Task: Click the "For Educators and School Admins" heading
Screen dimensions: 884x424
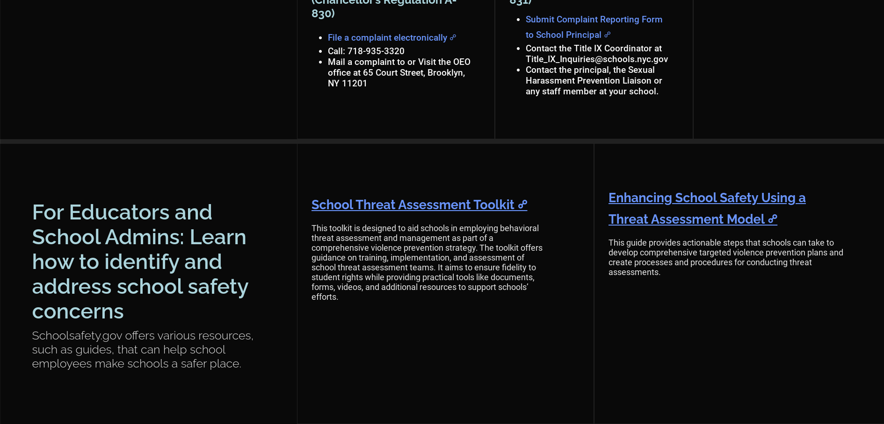Action: coord(140,261)
